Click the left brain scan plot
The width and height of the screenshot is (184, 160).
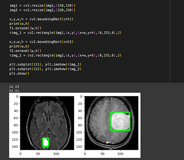click(47, 123)
